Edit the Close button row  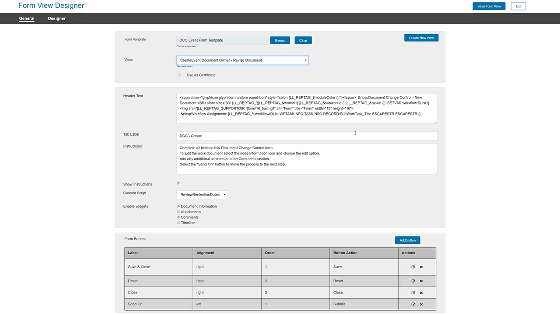click(413, 292)
